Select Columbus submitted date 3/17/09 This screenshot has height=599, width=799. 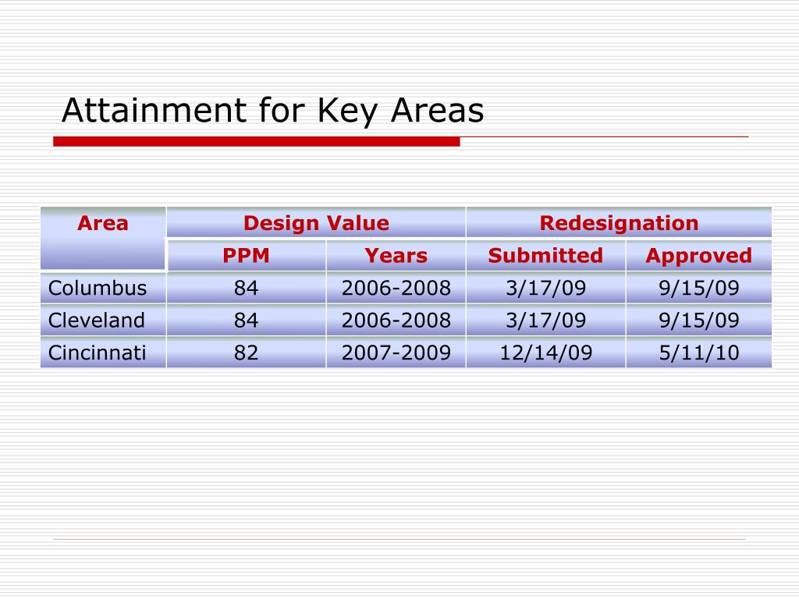point(545,288)
